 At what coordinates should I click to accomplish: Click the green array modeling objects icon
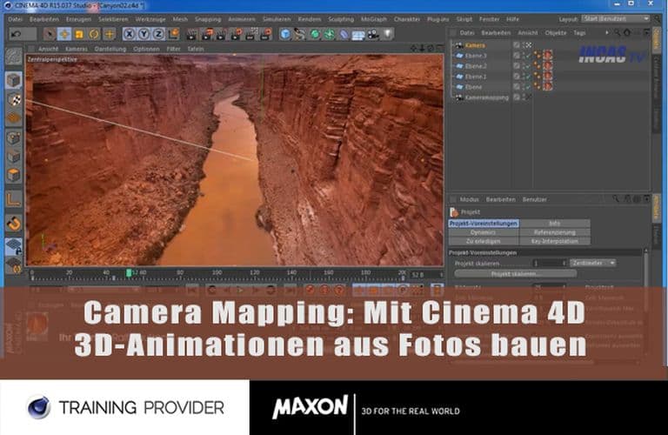[x=329, y=34]
